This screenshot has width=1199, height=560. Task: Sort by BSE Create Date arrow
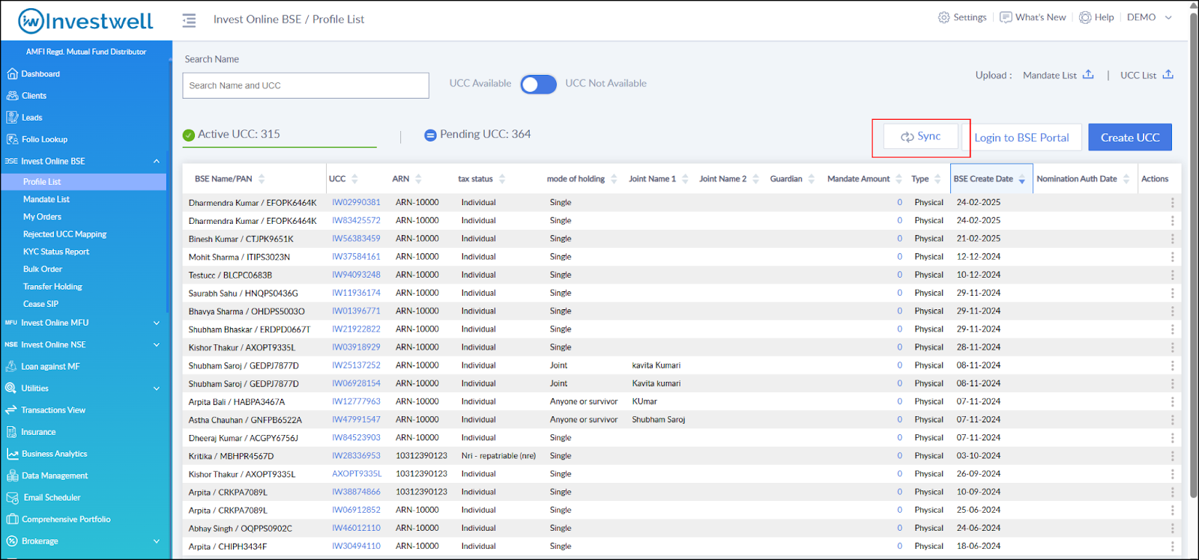1021,179
